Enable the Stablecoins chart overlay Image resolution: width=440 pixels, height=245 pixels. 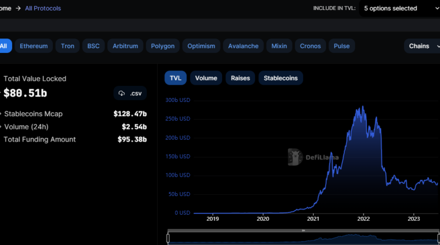280,78
